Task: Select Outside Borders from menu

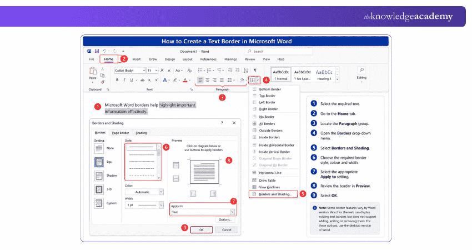Action: [x=270, y=131]
